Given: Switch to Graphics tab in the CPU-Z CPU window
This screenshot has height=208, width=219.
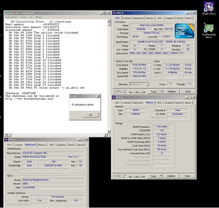Looking at the screenshot, I should 170,18.
